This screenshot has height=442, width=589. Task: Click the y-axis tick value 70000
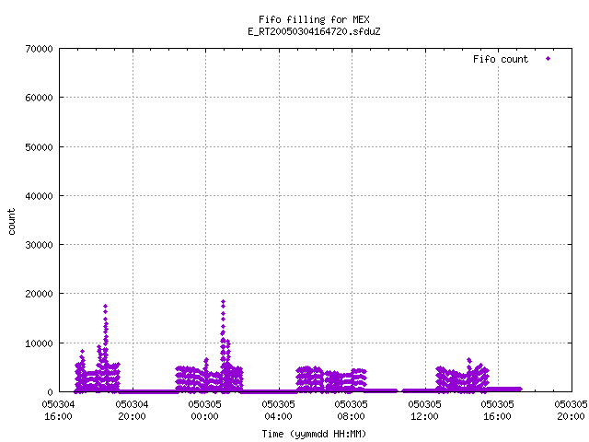(39, 49)
